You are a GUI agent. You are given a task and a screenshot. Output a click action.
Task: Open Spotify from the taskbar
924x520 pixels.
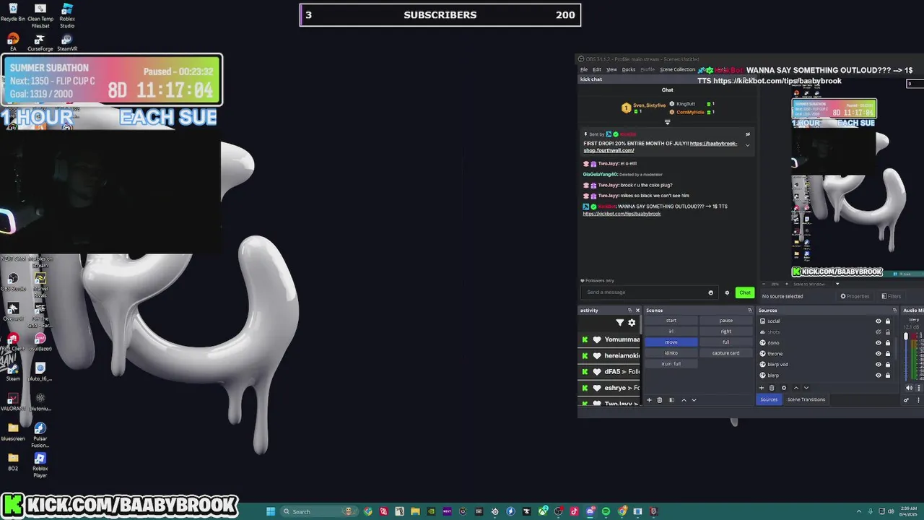coord(606,511)
